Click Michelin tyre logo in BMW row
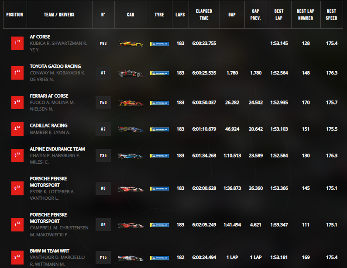 click(159, 258)
